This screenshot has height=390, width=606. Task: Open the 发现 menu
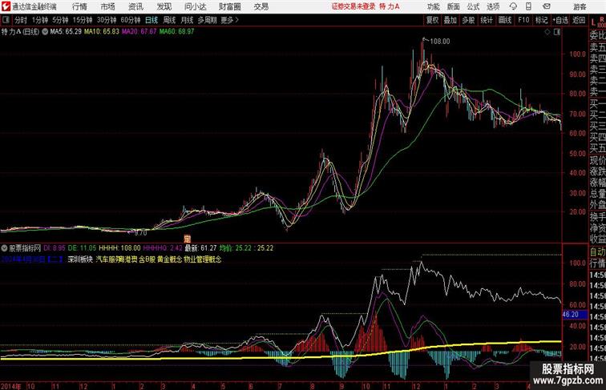(164, 6)
